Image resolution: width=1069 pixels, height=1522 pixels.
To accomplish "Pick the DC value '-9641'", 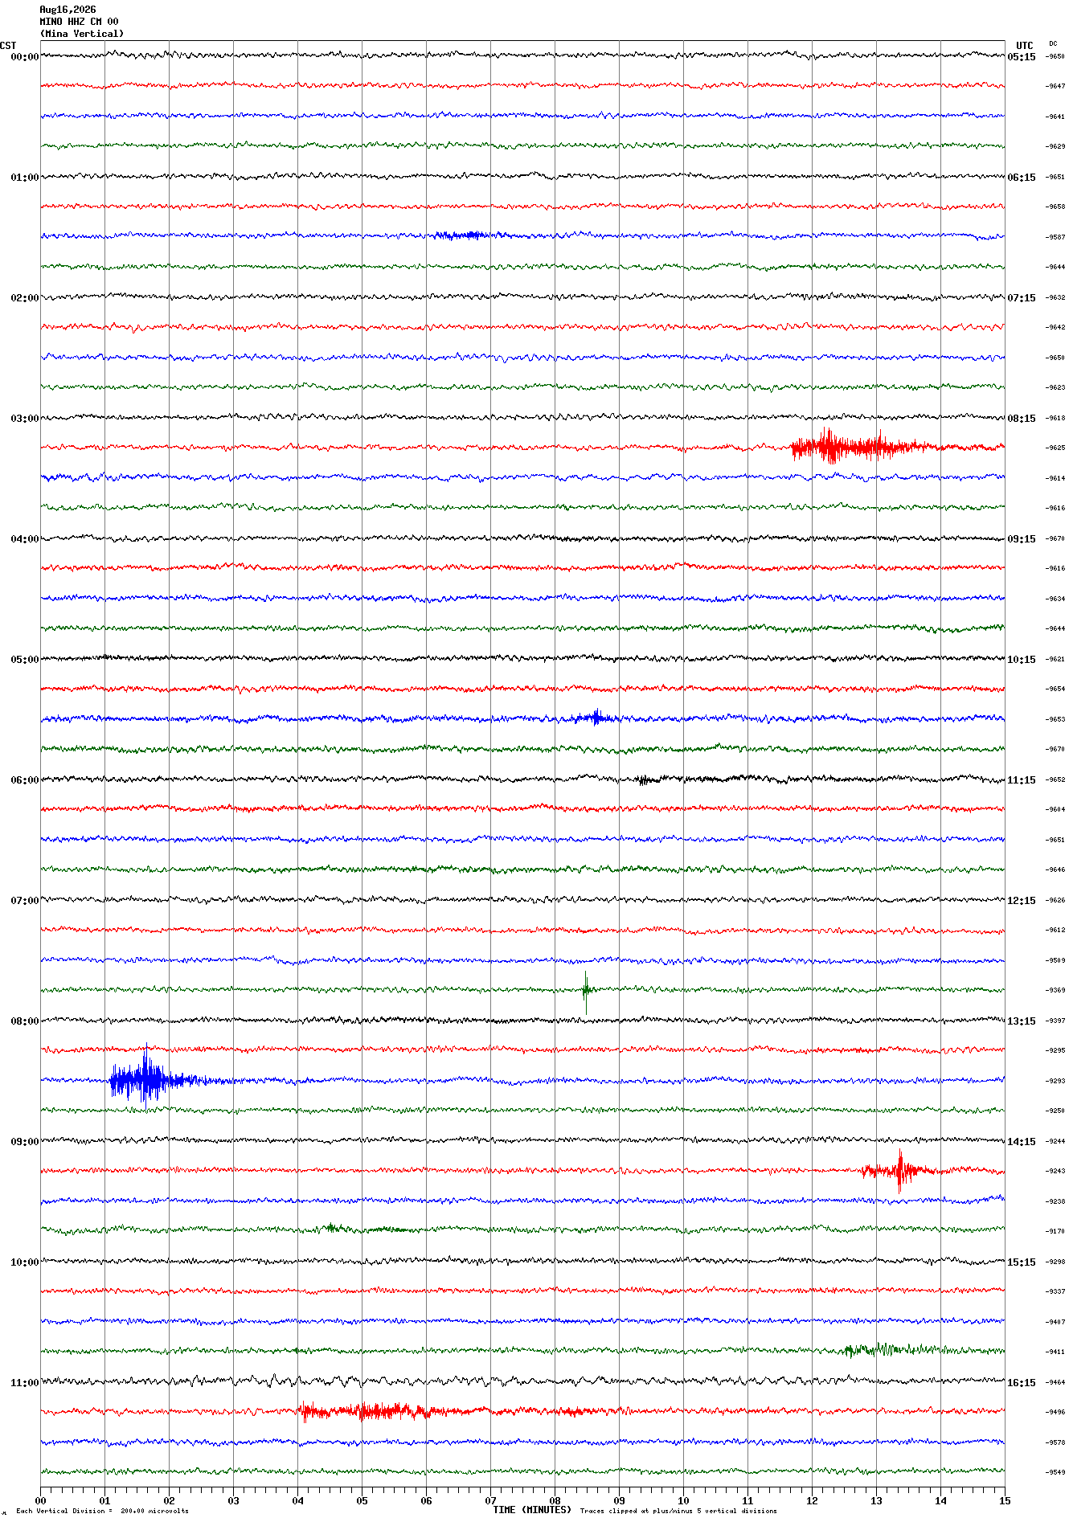I will 1055,117.
